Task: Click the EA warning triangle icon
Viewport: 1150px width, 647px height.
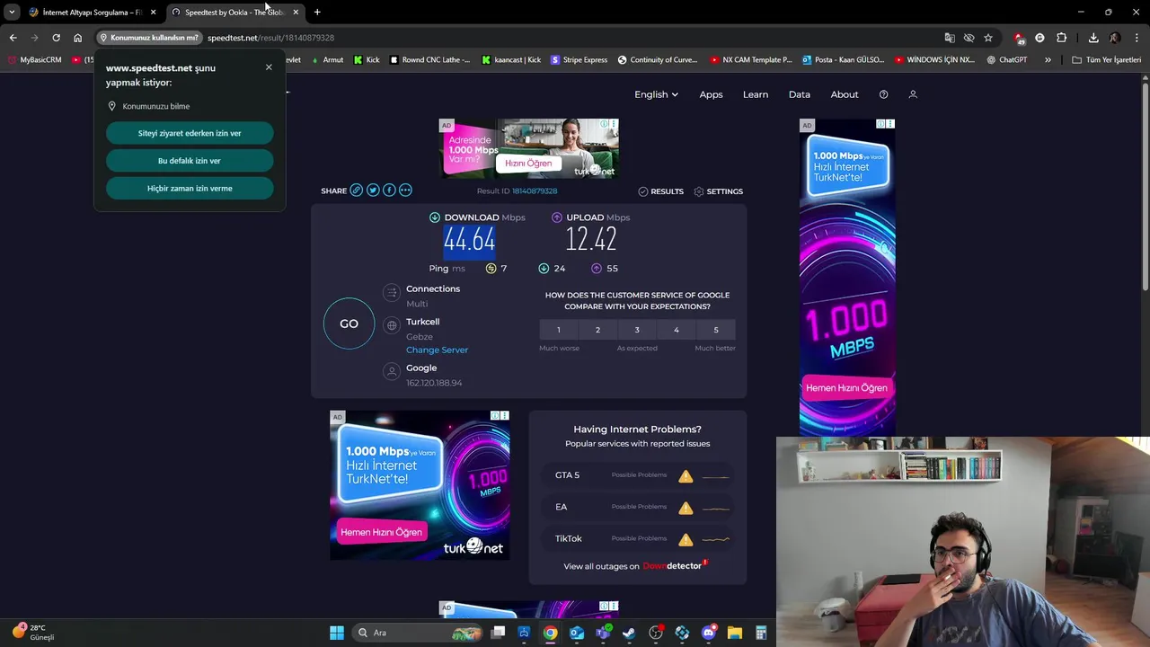Action: (686, 508)
